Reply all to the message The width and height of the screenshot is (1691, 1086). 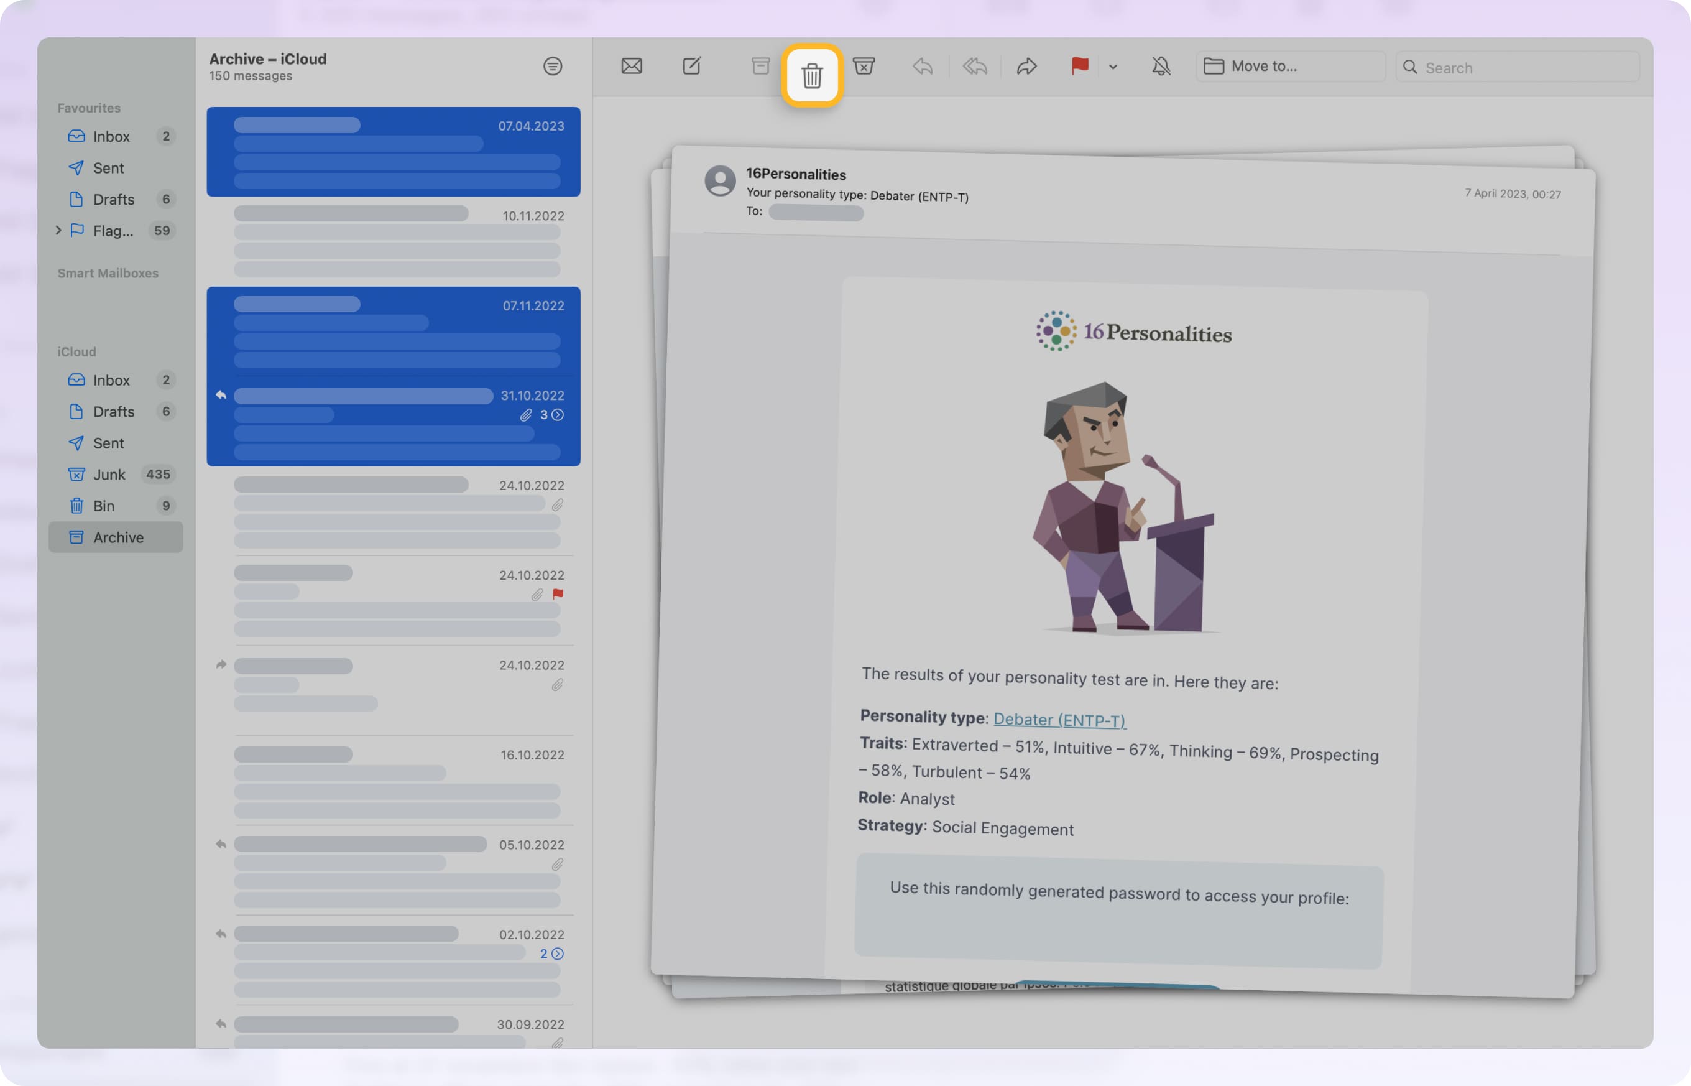click(975, 67)
